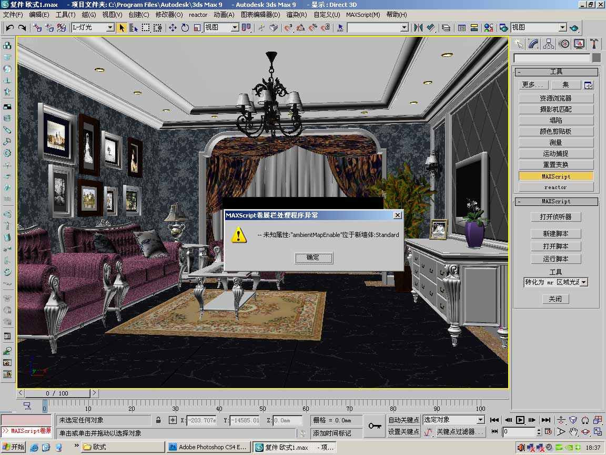Toggle Set Key (设置关键点) mode
606x455 pixels.
coord(404,432)
